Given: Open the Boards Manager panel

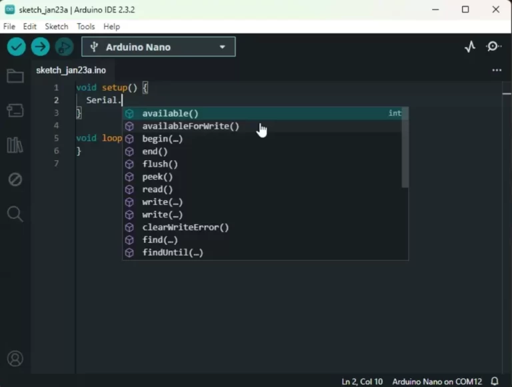Looking at the screenshot, I should click(15, 111).
